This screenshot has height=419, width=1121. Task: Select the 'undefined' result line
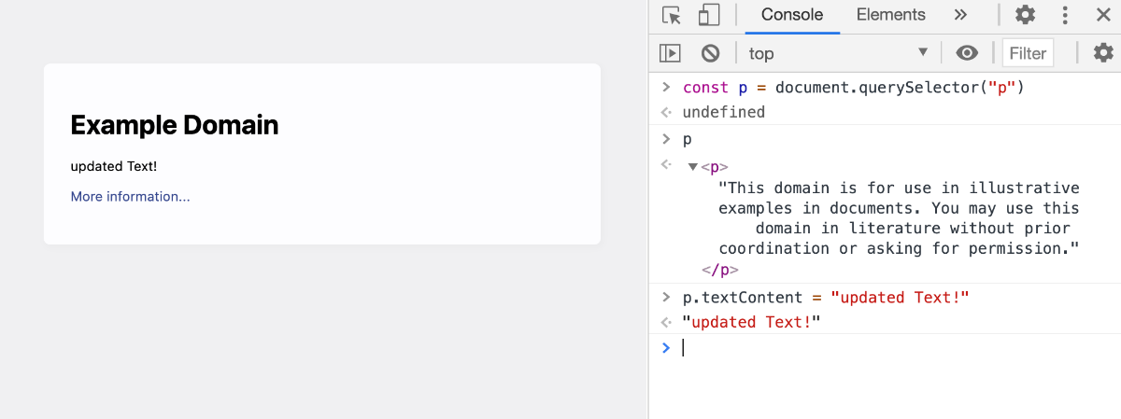click(x=724, y=112)
